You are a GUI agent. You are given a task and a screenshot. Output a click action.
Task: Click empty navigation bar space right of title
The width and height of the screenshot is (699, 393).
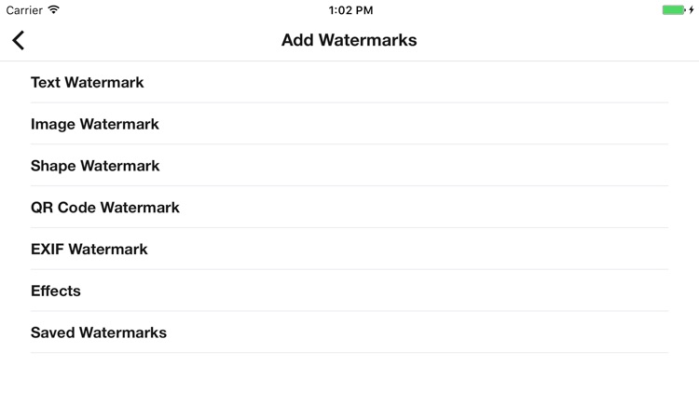[x=559, y=40]
